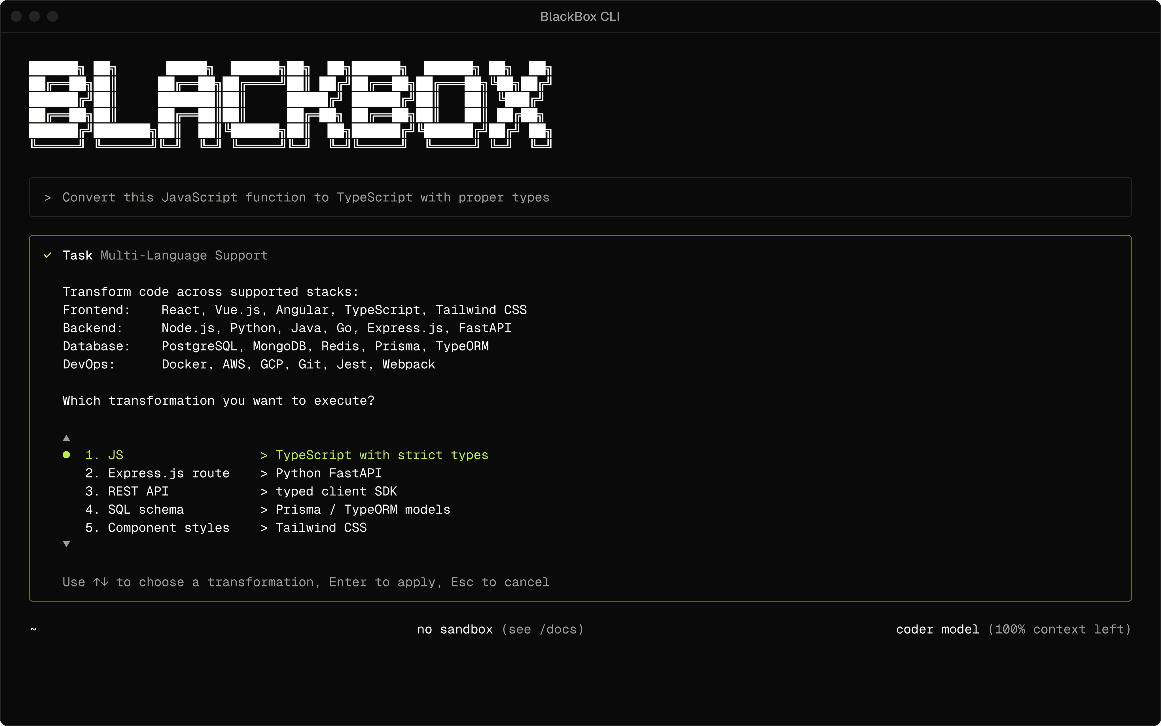Click the scroll-up triangle above the options

coord(67,438)
